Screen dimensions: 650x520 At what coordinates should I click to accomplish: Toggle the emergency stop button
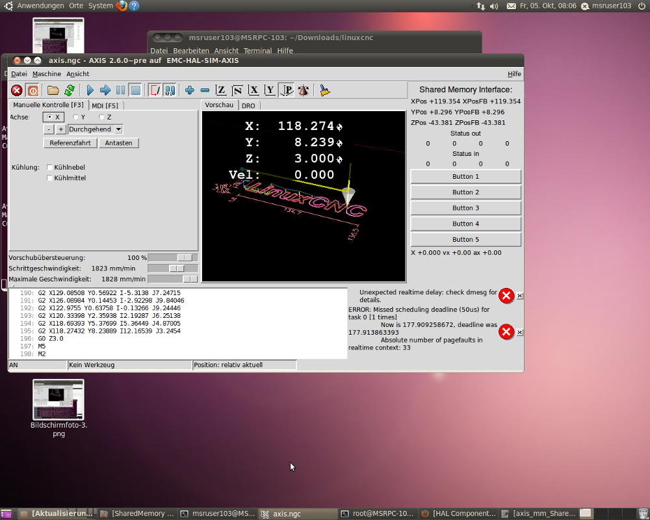pyautogui.click(x=17, y=90)
